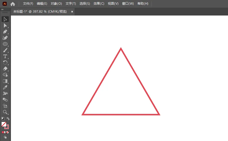This screenshot has width=228, height=141.
Task: Expand the toolbar with double-arrow
Action: [2, 9]
